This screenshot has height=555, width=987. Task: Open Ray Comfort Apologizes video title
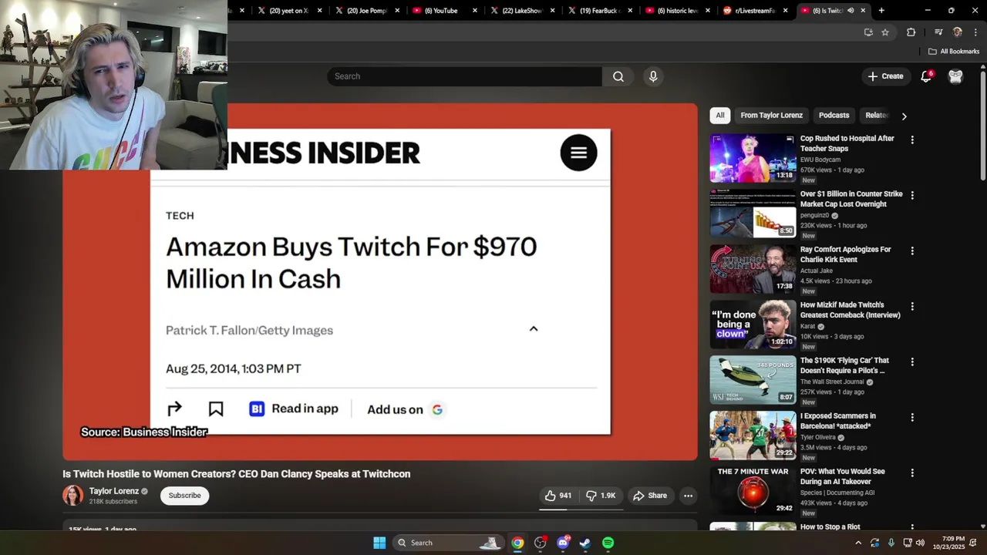coord(845,254)
